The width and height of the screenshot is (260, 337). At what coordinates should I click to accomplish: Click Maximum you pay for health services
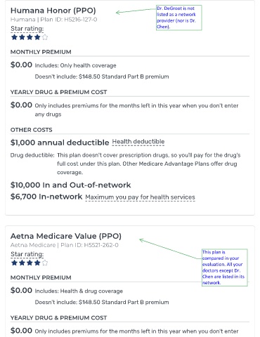coord(140,197)
